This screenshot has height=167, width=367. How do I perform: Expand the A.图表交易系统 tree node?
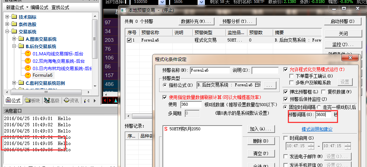(14, 39)
